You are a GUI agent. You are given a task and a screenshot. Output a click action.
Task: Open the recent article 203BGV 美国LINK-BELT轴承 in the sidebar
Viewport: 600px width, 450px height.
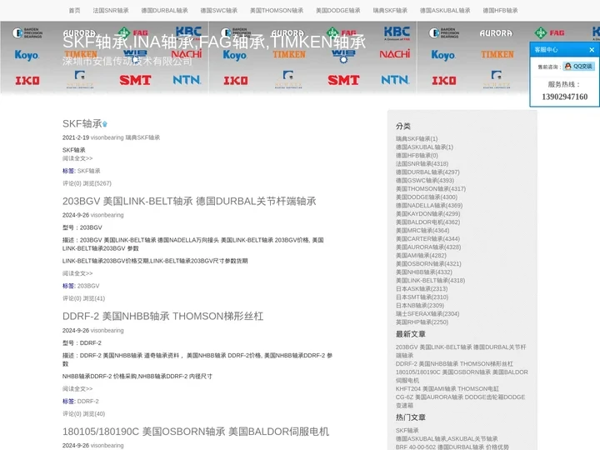click(461, 352)
